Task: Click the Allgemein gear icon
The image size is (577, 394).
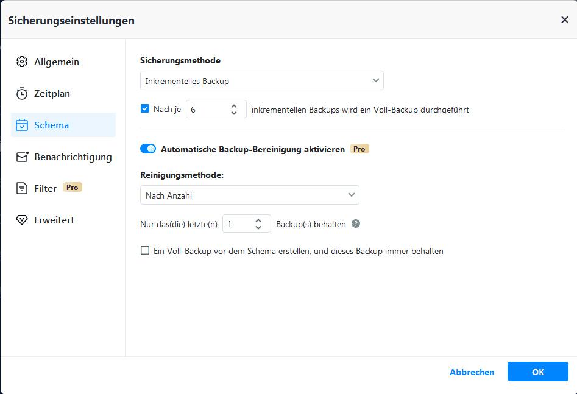Action: 22,62
